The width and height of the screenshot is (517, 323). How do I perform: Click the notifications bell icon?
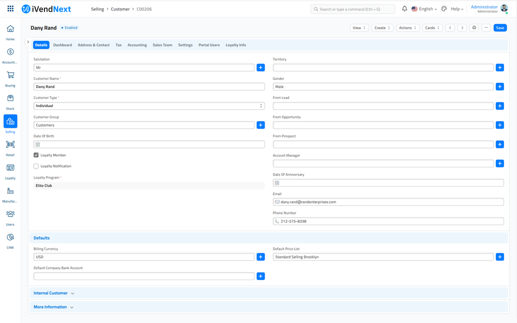(x=404, y=9)
